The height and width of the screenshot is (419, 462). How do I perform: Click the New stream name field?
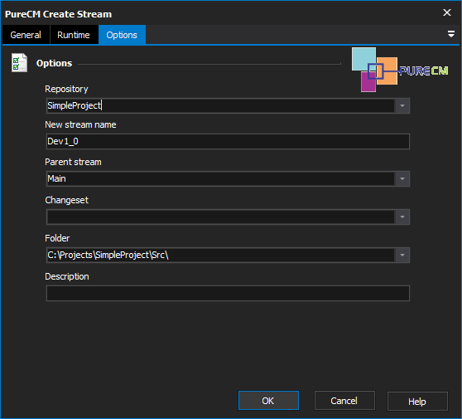(228, 141)
